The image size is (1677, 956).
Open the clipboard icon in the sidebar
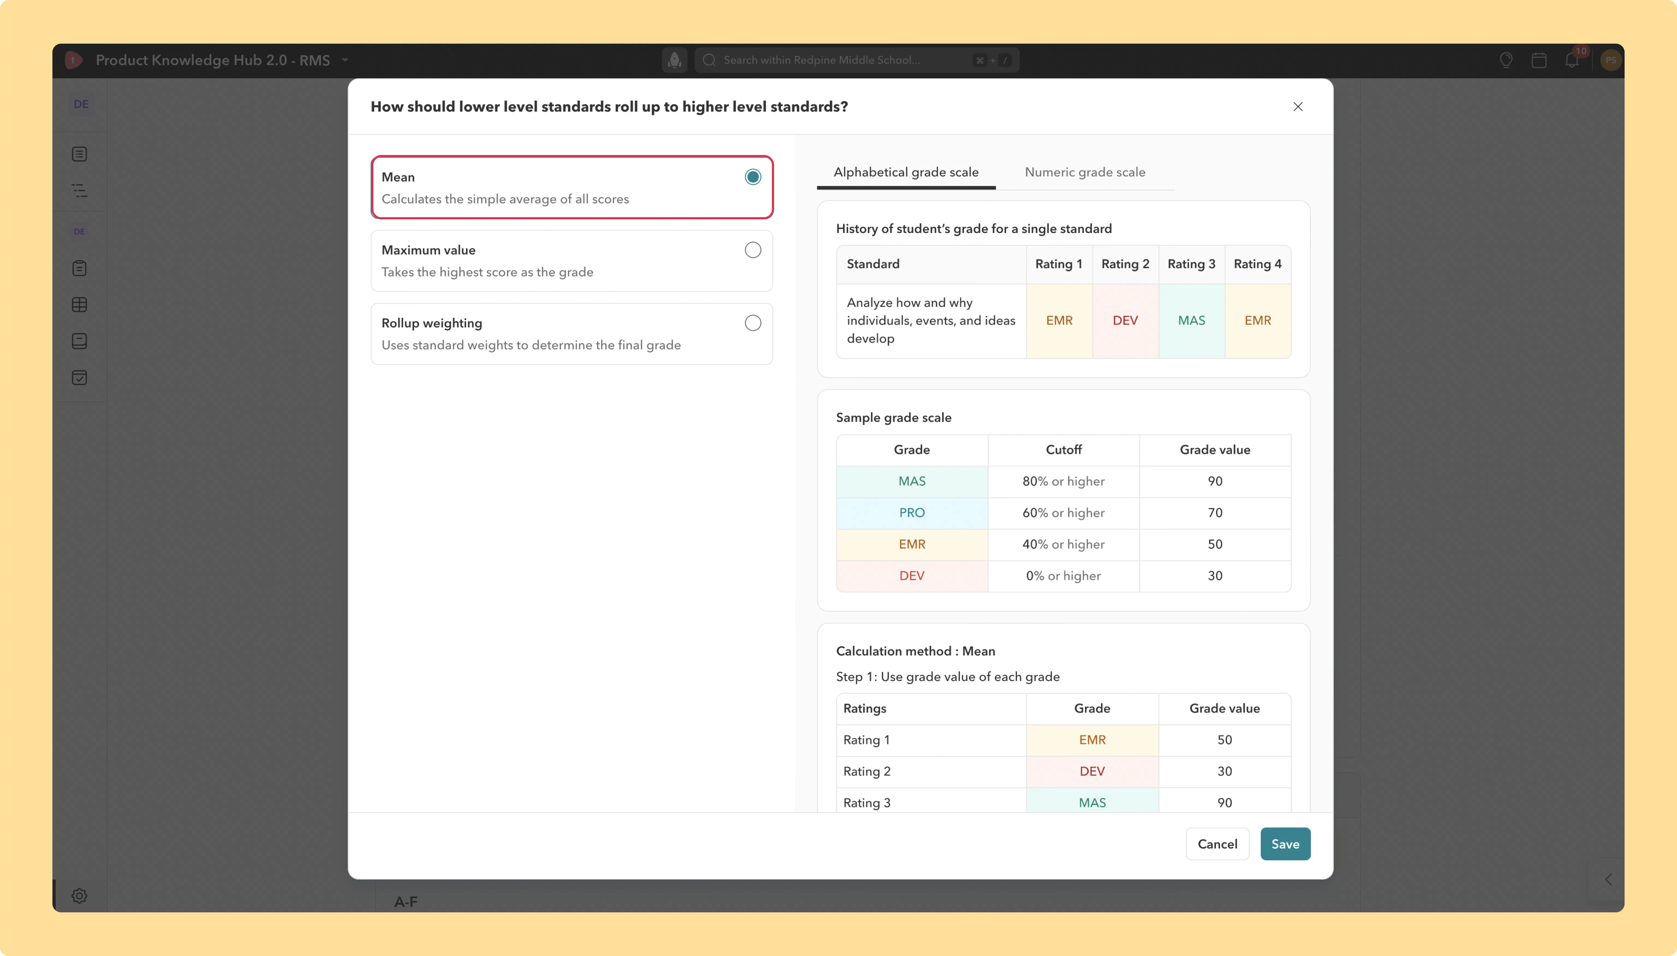(79, 268)
